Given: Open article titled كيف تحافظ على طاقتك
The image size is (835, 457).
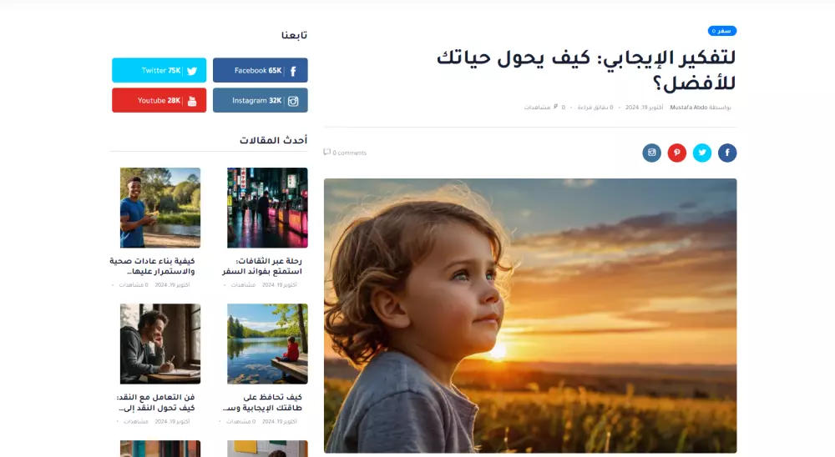Looking at the screenshot, I should click(262, 402).
